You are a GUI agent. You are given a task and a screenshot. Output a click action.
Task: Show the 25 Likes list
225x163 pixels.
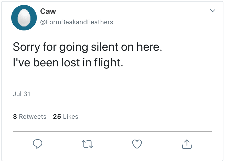[66, 117]
